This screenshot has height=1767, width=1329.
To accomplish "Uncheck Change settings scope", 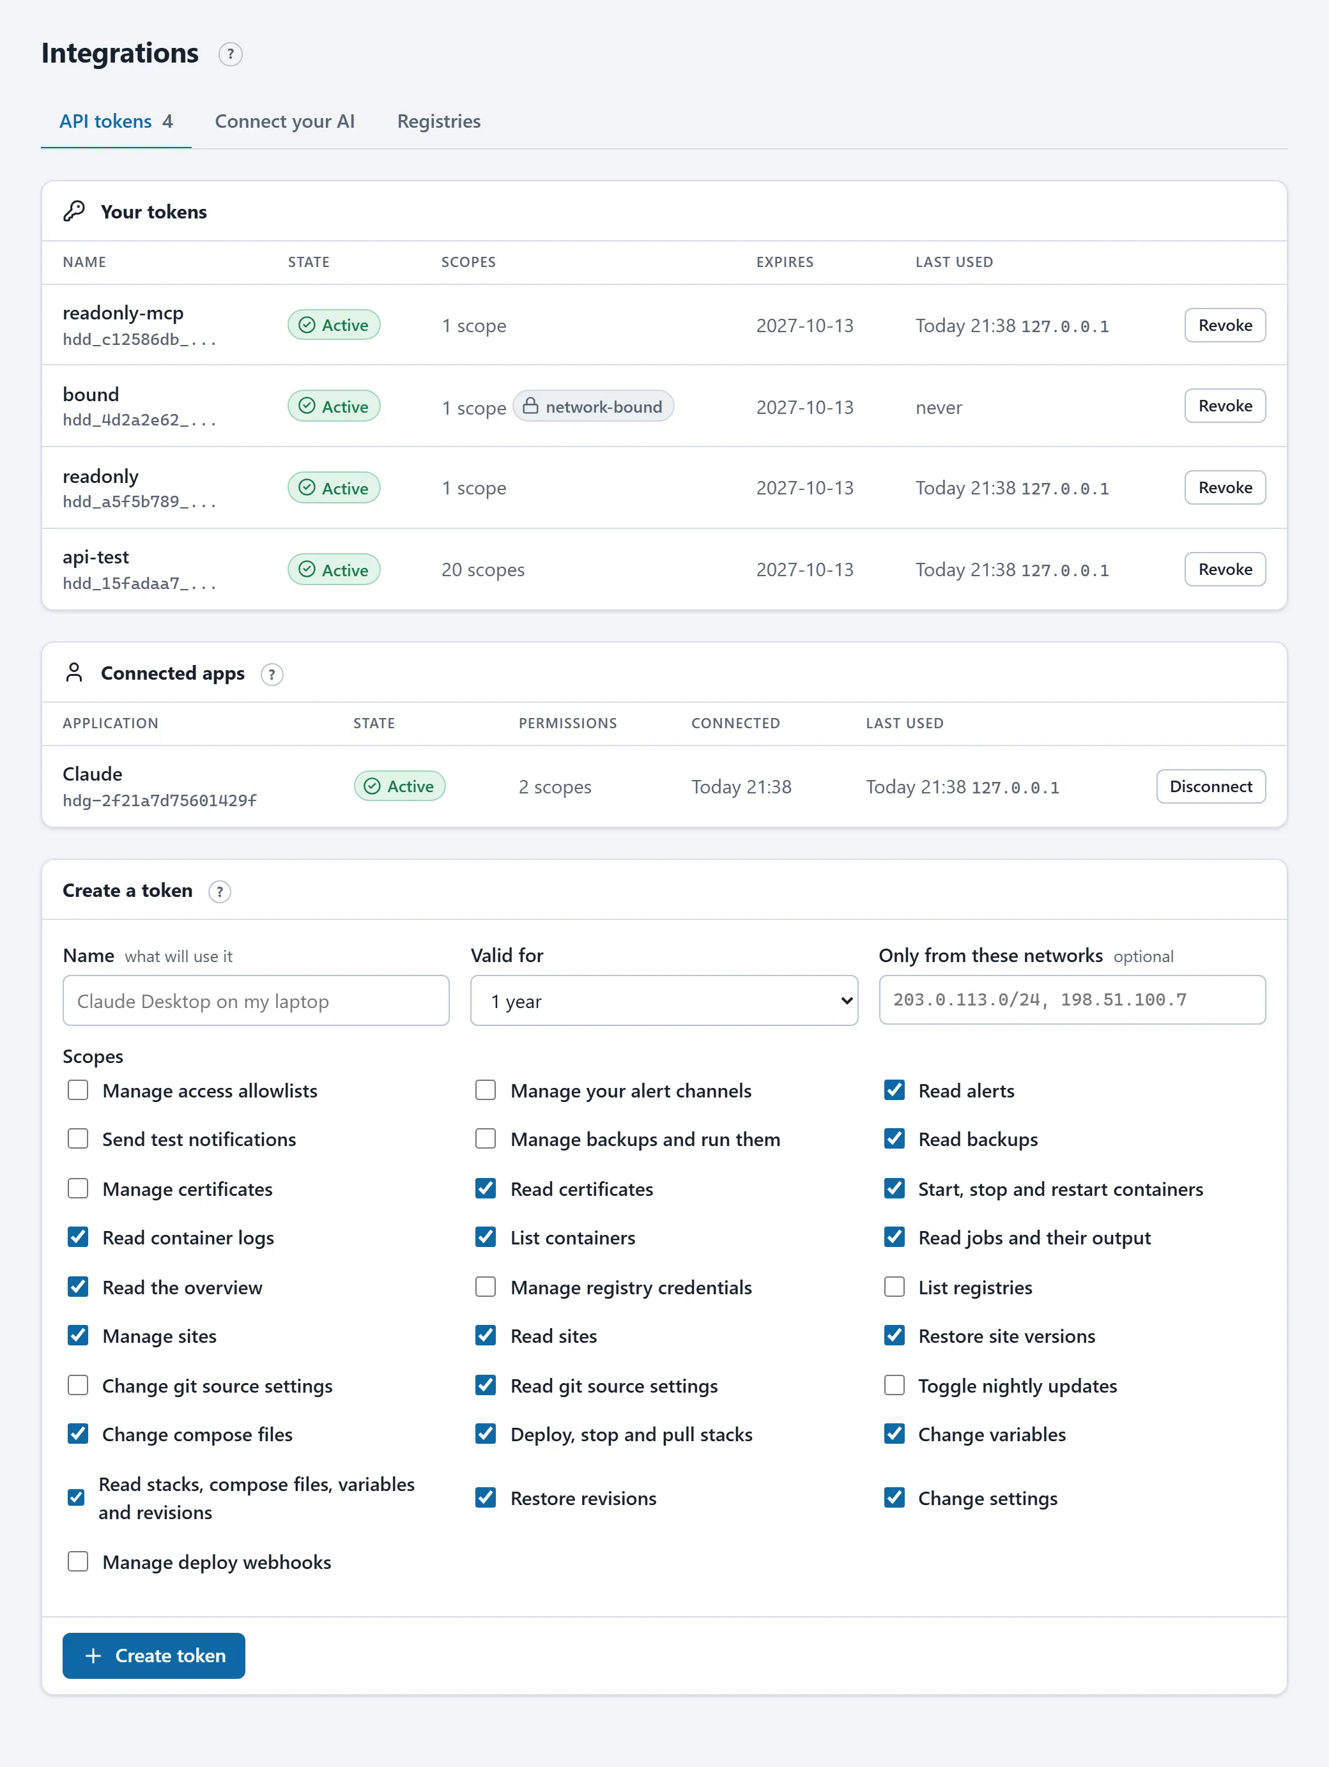I will (895, 1498).
